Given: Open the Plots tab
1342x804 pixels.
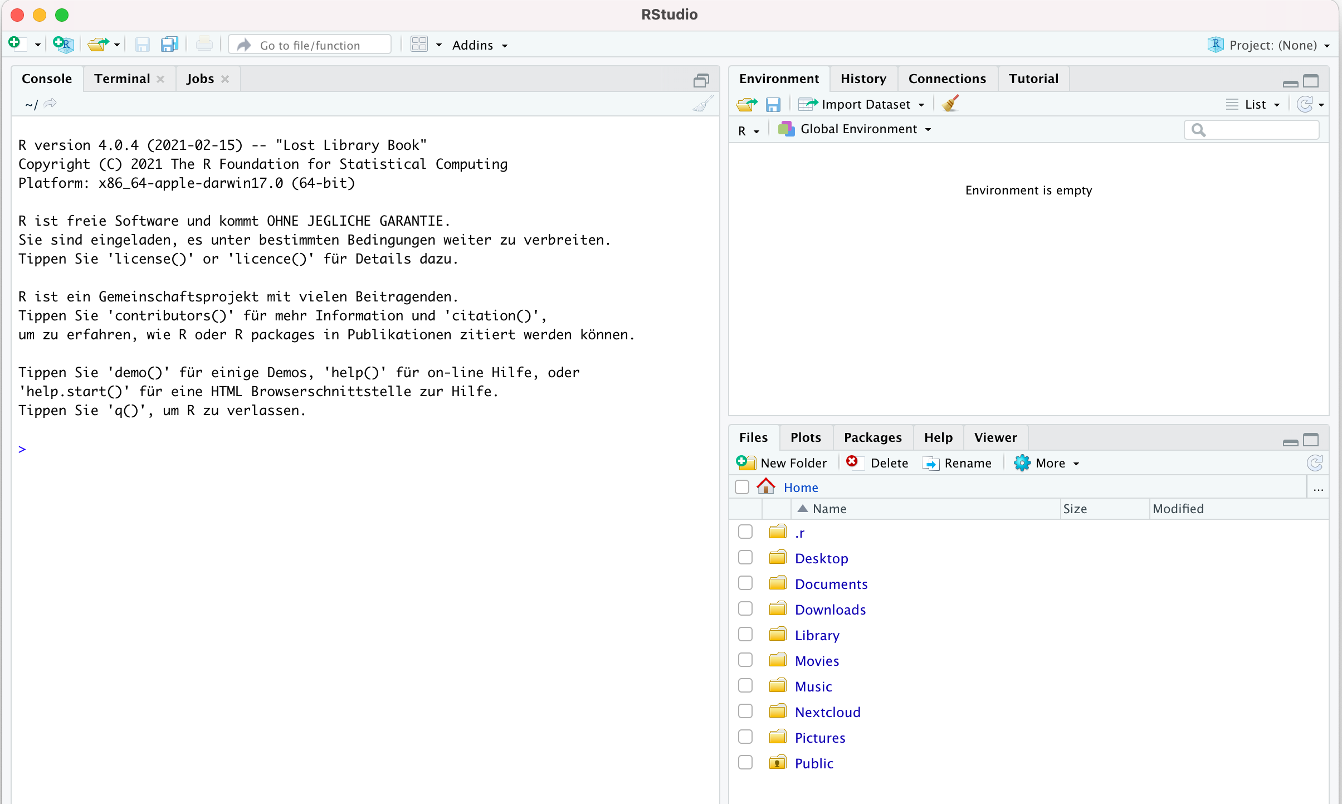Looking at the screenshot, I should [x=806, y=437].
